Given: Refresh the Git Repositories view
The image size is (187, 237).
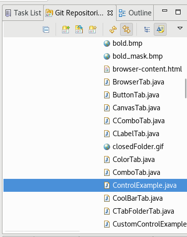Looking at the screenshot, I should click(113, 29).
